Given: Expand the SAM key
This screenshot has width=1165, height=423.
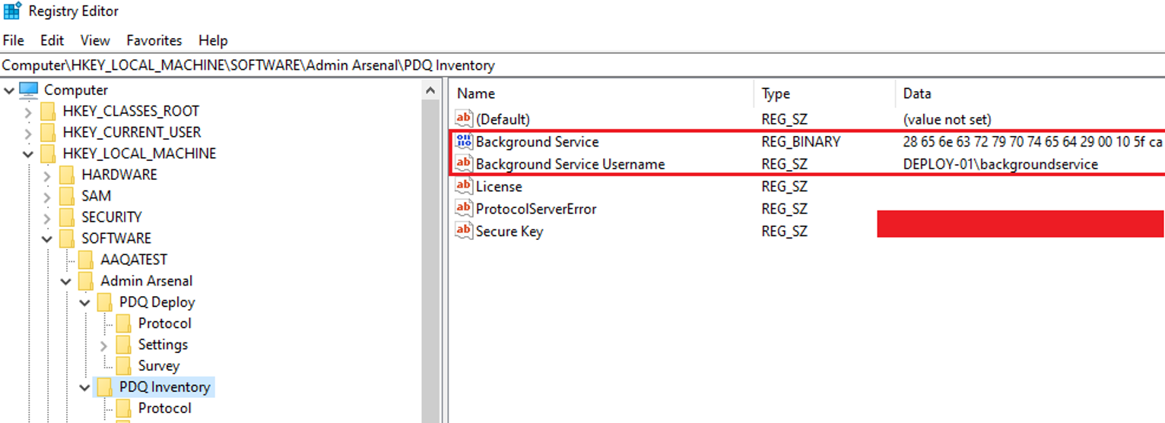Looking at the screenshot, I should [x=47, y=197].
